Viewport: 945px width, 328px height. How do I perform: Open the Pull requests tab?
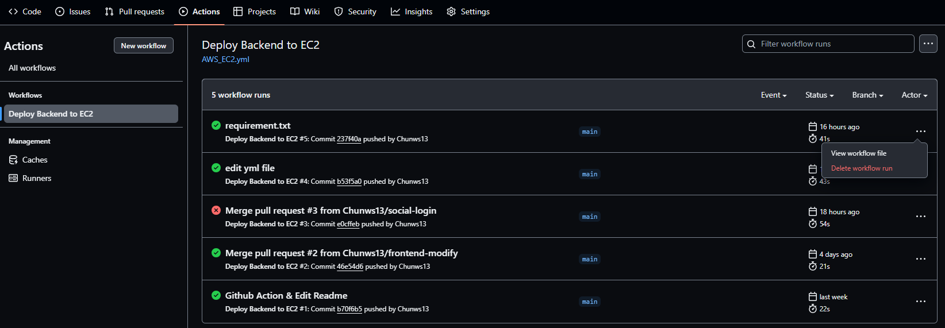point(135,11)
